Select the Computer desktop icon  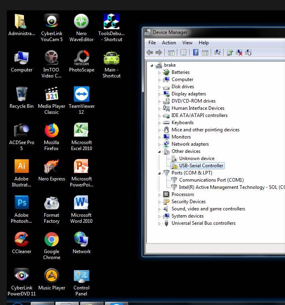22,61
